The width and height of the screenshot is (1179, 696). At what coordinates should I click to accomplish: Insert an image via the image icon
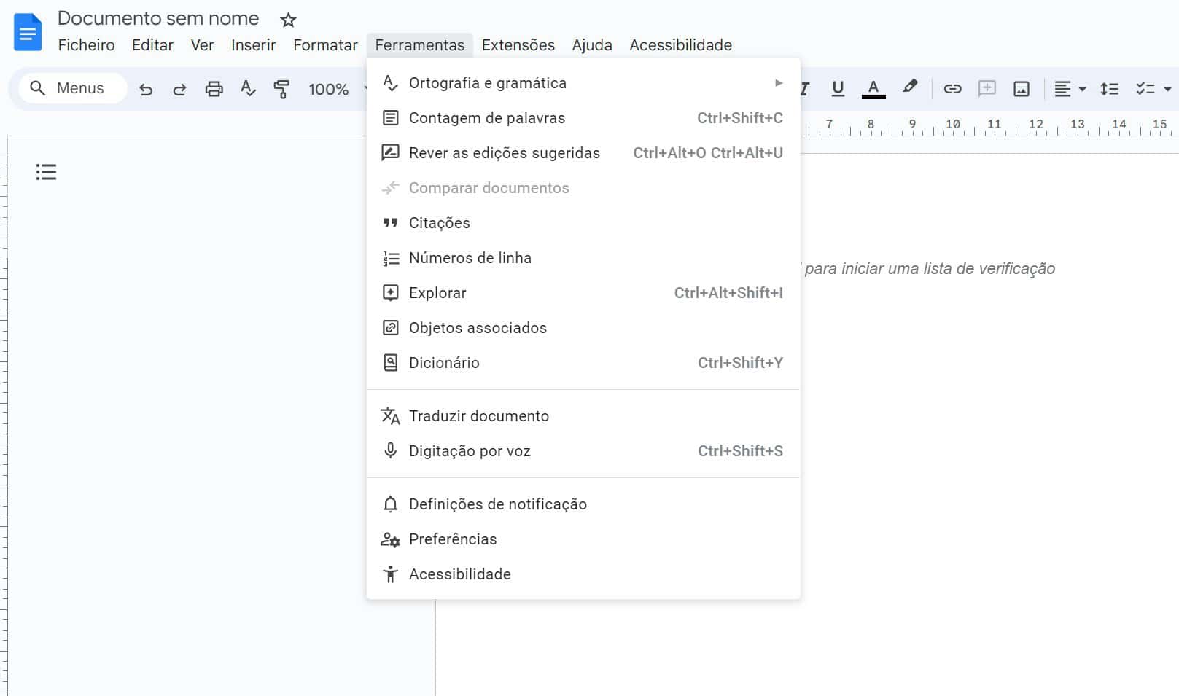click(1022, 88)
